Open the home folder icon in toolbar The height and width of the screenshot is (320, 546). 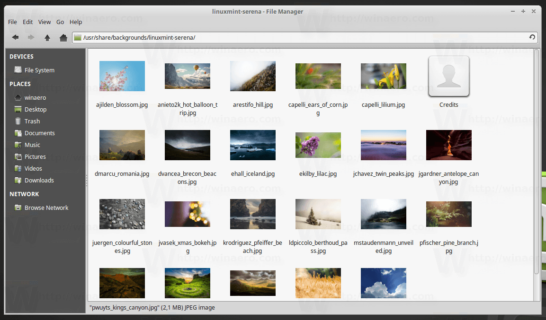(63, 37)
